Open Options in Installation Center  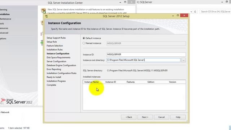click(3, 39)
